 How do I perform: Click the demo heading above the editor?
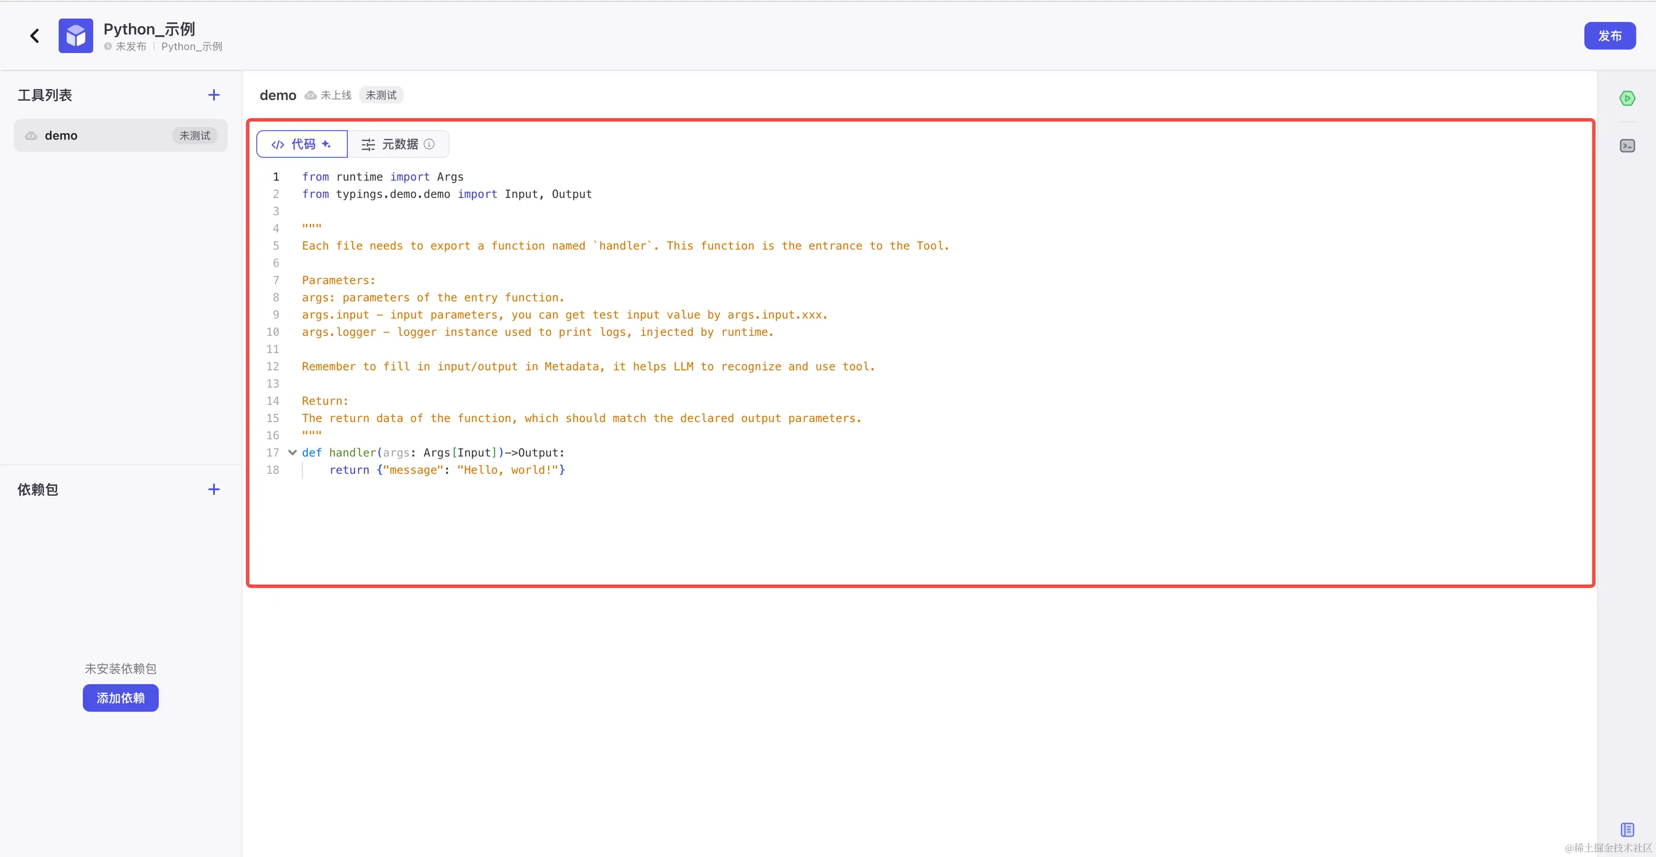pyautogui.click(x=278, y=95)
